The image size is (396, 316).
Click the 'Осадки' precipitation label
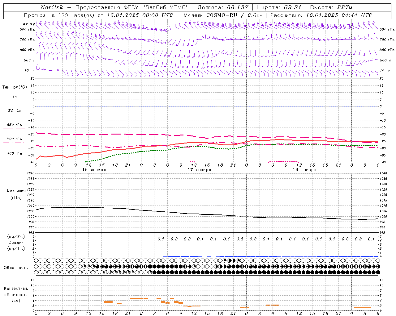16,243
